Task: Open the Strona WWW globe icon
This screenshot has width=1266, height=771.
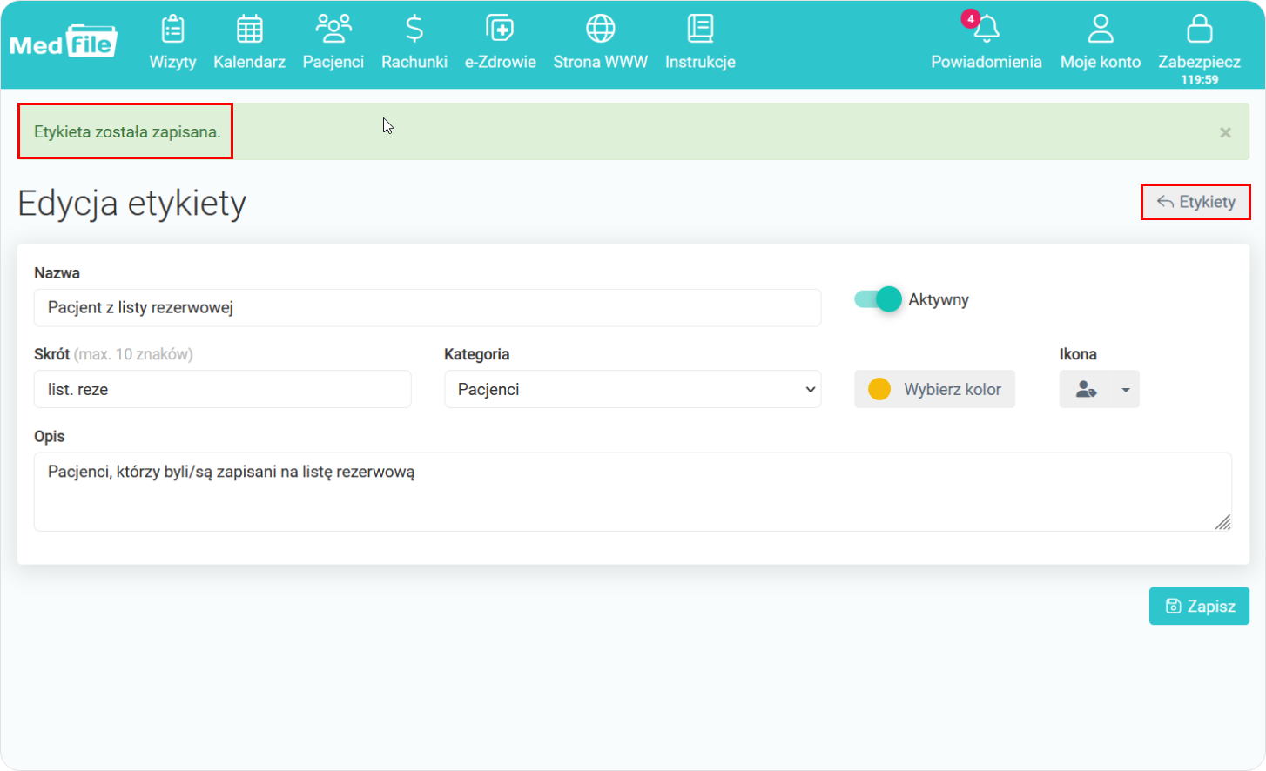Action: (601, 29)
